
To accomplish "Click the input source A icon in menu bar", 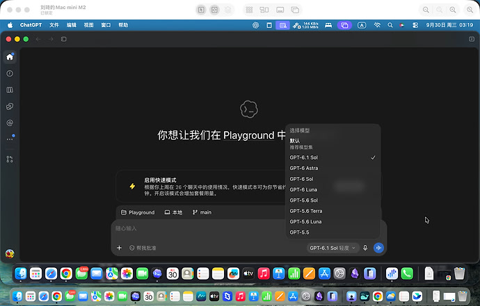I will tap(362, 26).
